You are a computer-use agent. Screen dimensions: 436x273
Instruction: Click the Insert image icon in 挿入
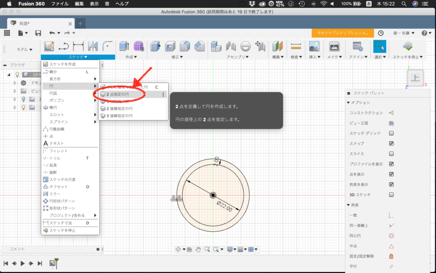tap(314, 46)
